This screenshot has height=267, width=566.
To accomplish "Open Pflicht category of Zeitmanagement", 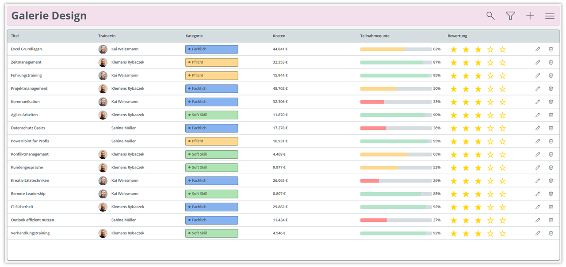I will pyautogui.click(x=211, y=62).
